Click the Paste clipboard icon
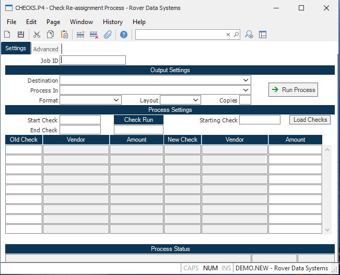 point(64,35)
